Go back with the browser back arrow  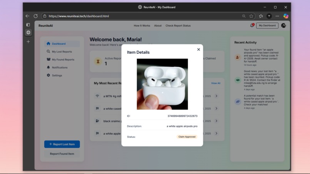pos(27,16)
